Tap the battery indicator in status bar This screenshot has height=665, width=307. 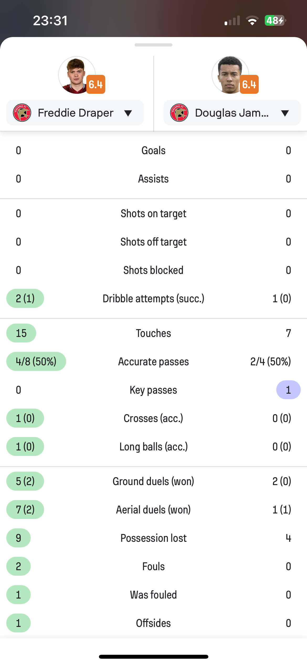(x=275, y=20)
